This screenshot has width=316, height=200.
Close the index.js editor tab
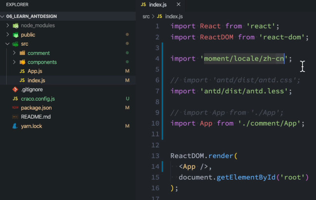pos(178,4)
